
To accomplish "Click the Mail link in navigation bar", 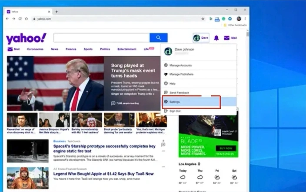I will [x=13, y=49].
